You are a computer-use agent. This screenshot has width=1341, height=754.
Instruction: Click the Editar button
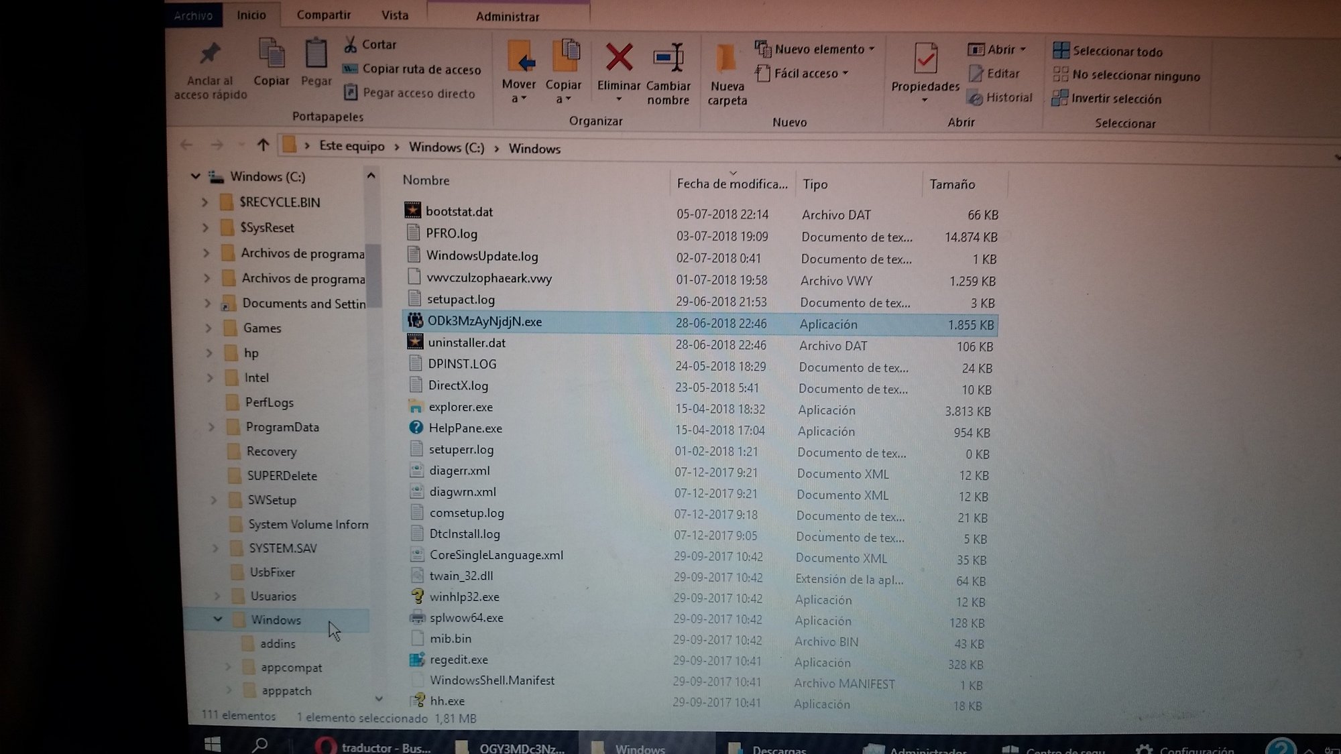[x=994, y=74]
